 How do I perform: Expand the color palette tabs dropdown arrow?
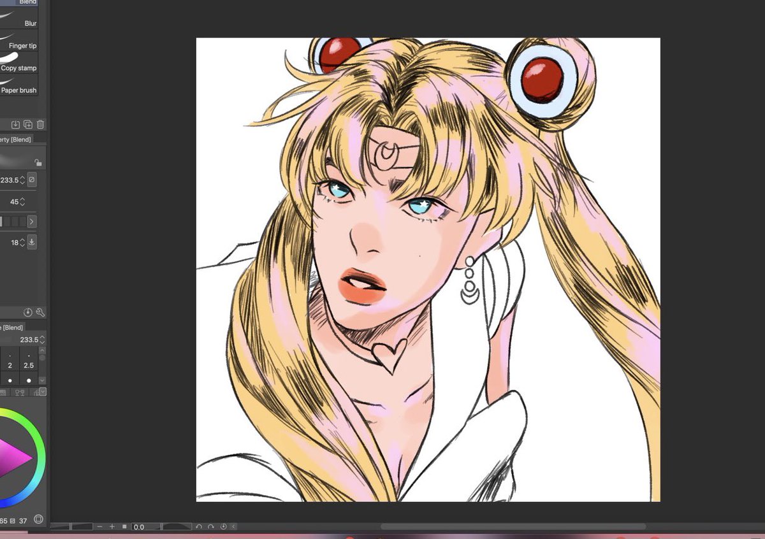pos(43,392)
